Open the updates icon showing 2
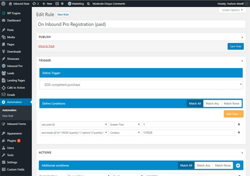Viewport: 250px width, 176px height. coord(34,4)
